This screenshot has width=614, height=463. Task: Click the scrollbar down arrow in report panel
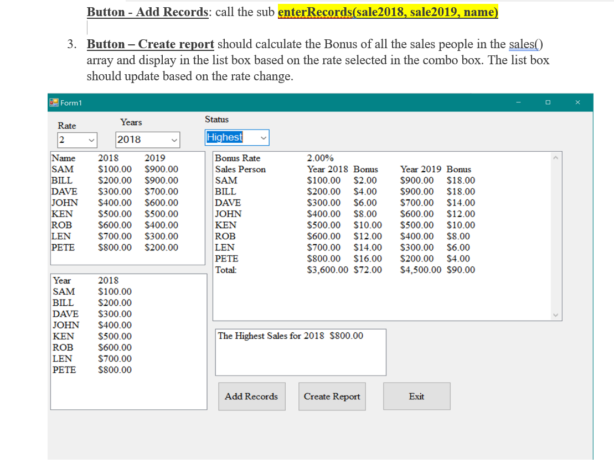click(x=555, y=315)
